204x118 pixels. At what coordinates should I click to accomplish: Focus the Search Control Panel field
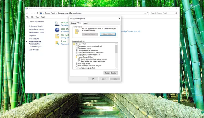(163, 13)
